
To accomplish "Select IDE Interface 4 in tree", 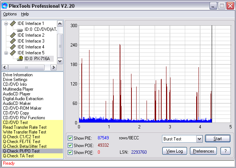I will click(x=31, y=47).
